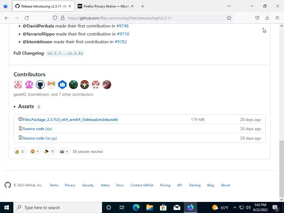The width and height of the screenshot is (284, 213).
Task: Launch Microsoft Edge from the taskbar
Action: 136,207
